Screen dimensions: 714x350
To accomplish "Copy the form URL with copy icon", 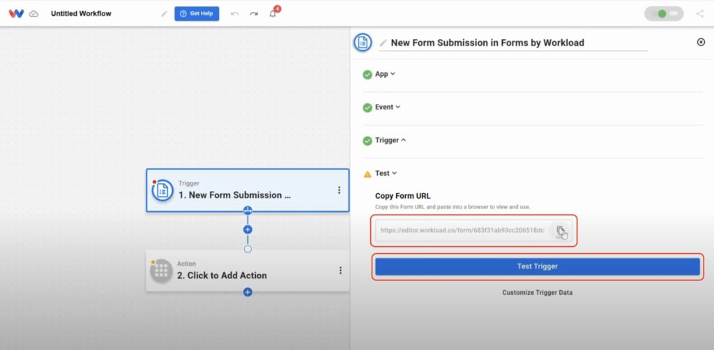I will [x=561, y=231].
